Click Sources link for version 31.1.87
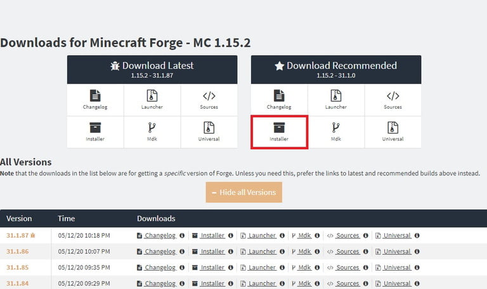The height and width of the screenshot is (289, 487). coord(347,236)
